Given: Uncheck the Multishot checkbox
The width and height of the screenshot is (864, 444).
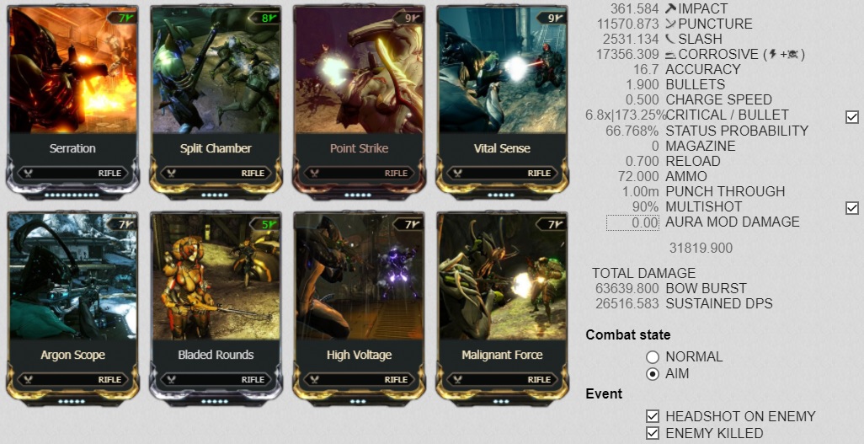Looking at the screenshot, I should (x=852, y=207).
